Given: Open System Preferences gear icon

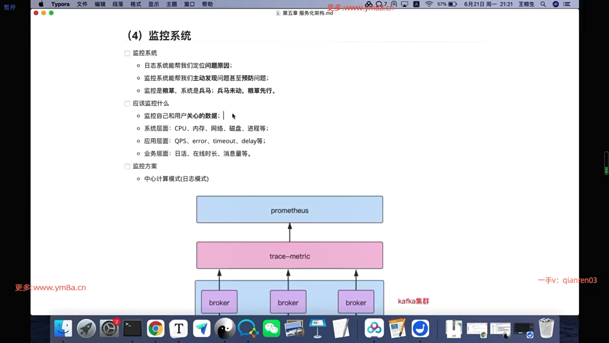Looking at the screenshot, I should [109, 329].
